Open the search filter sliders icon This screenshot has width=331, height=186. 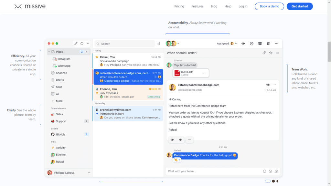point(159,44)
